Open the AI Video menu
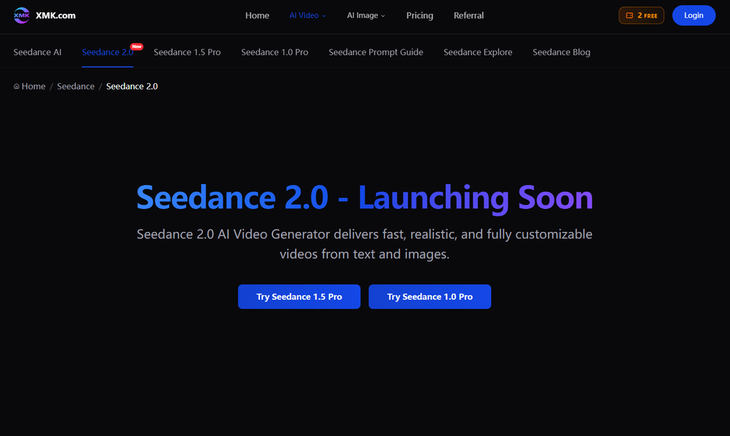 point(303,15)
